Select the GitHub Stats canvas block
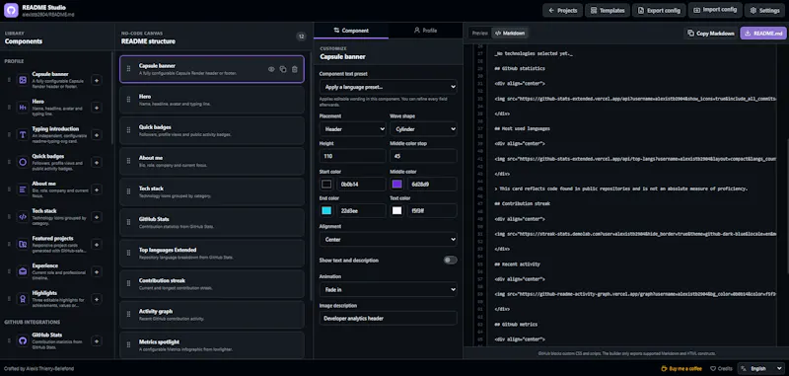The image size is (789, 376). (212, 222)
